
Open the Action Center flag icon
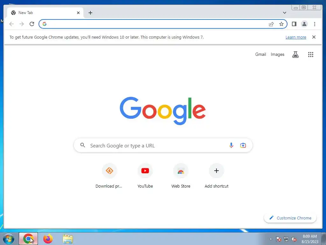[278, 239]
